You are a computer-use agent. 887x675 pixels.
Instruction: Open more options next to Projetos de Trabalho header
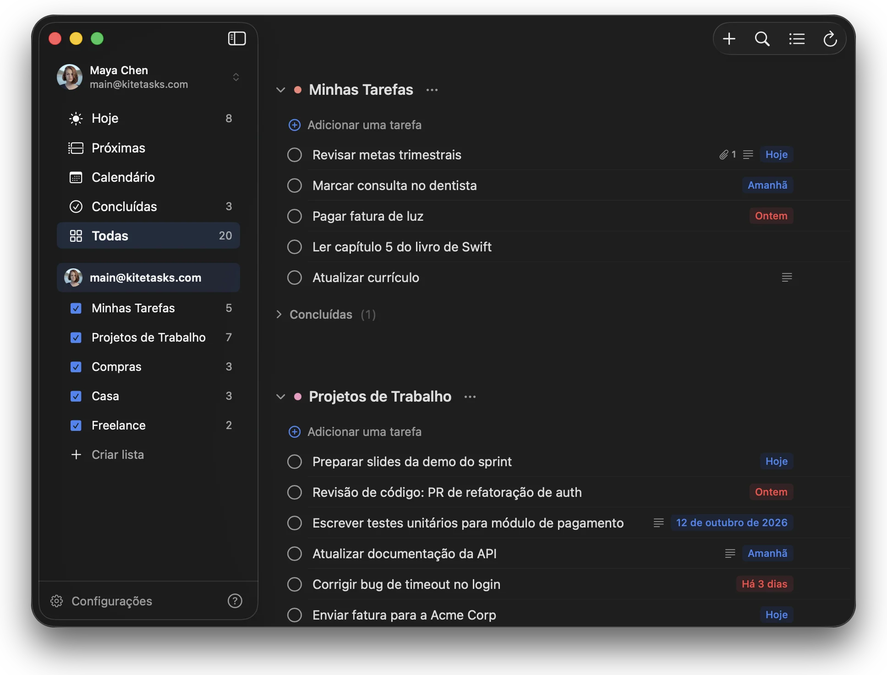[x=470, y=397]
